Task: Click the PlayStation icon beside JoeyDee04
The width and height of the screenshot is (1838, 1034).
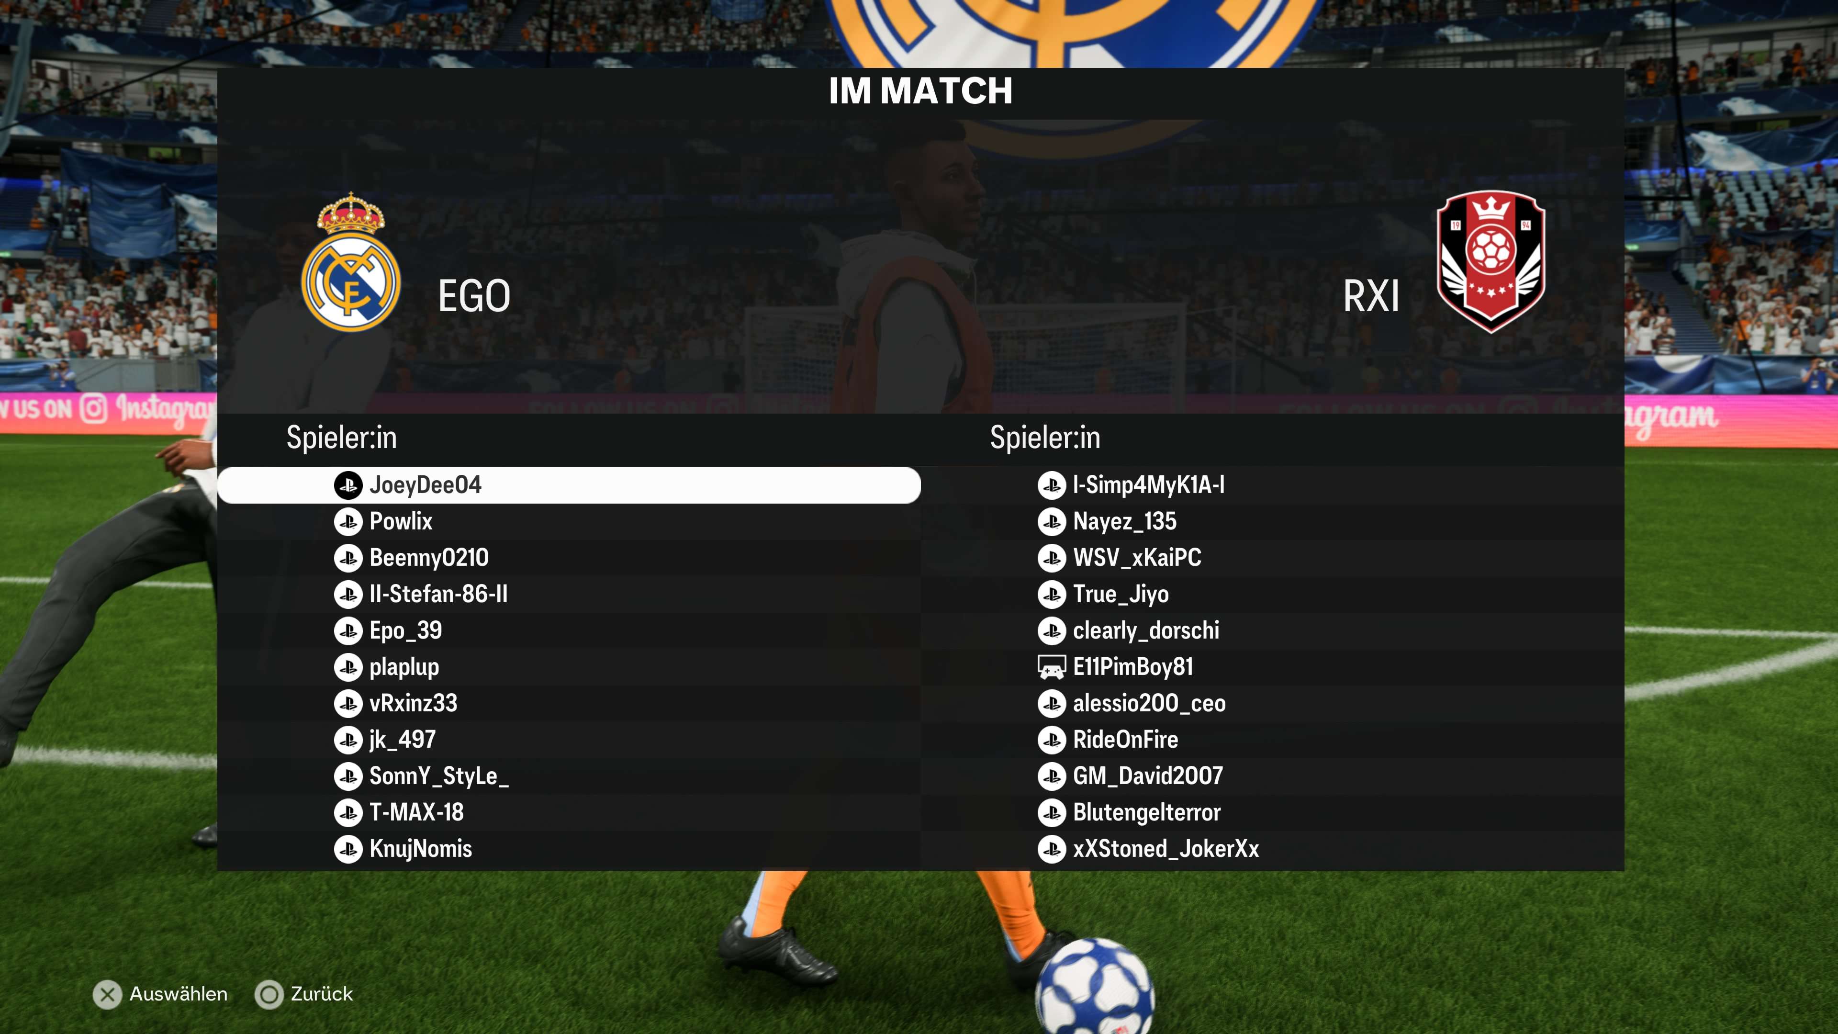Action: pyautogui.click(x=348, y=485)
